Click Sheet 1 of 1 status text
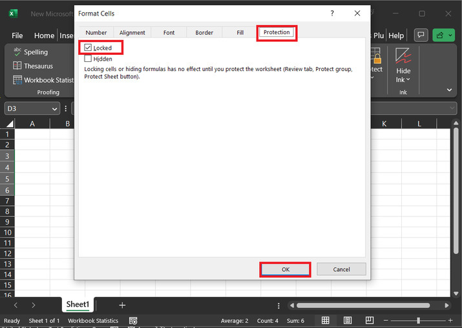462x328 pixels. coord(44,321)
